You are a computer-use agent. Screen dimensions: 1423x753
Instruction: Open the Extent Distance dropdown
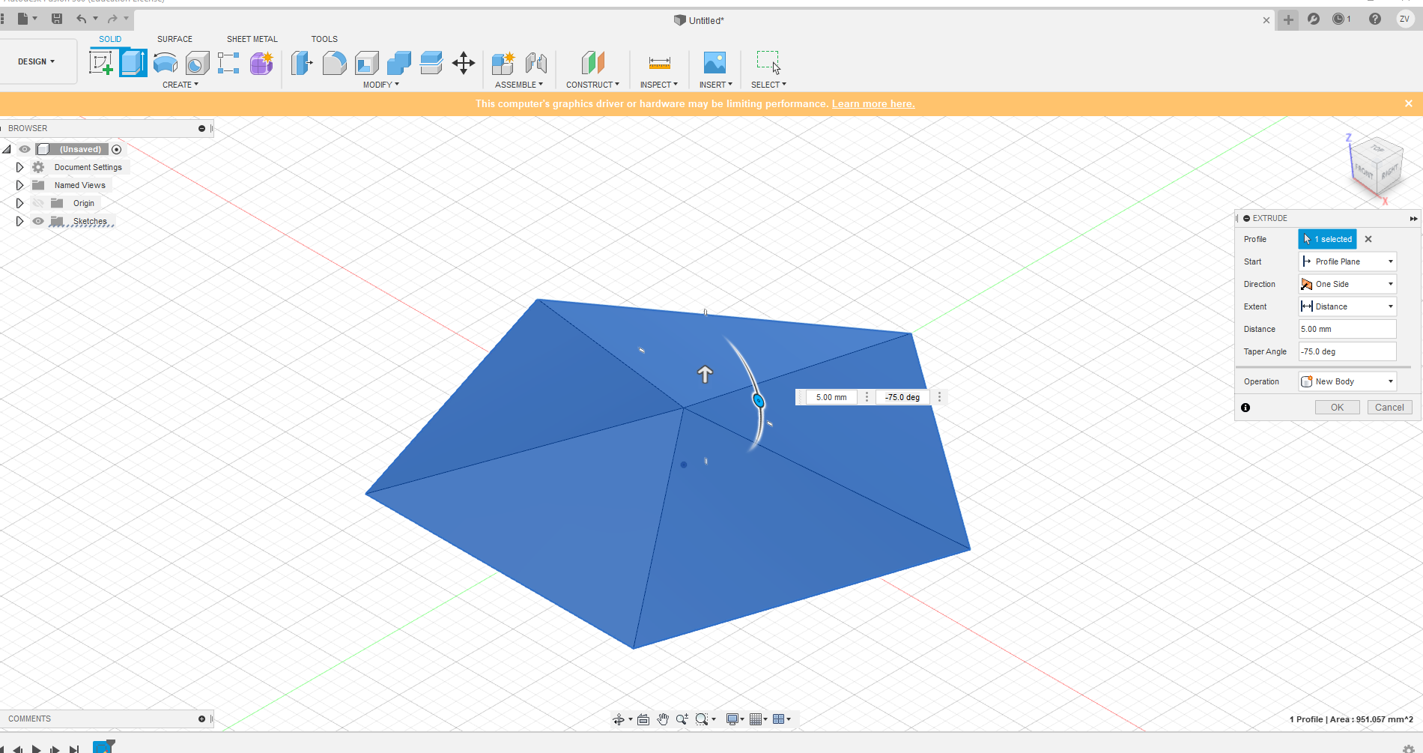[1347, 306]
